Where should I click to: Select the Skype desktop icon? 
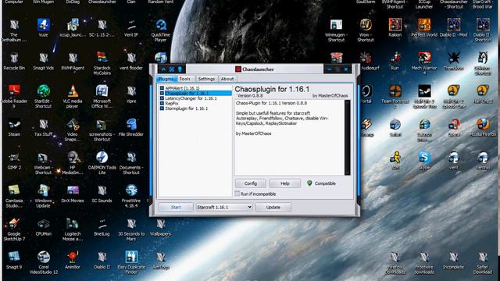tap(424, 161)
